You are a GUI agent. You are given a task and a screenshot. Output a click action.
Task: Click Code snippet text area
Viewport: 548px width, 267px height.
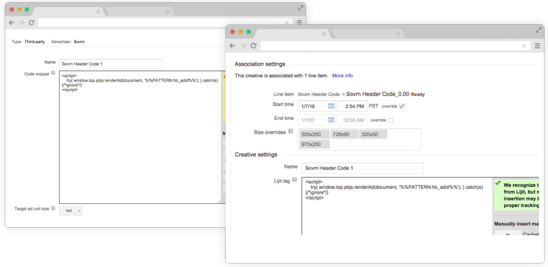(140, 137)
